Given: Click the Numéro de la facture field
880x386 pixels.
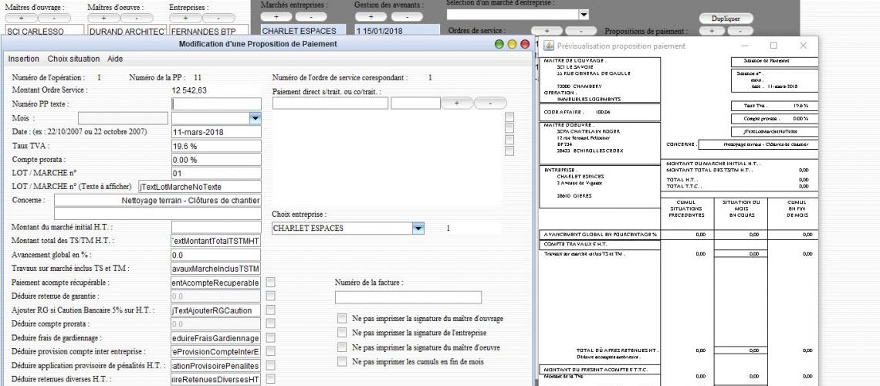Looking at the screenshot, I should (408, 297).
